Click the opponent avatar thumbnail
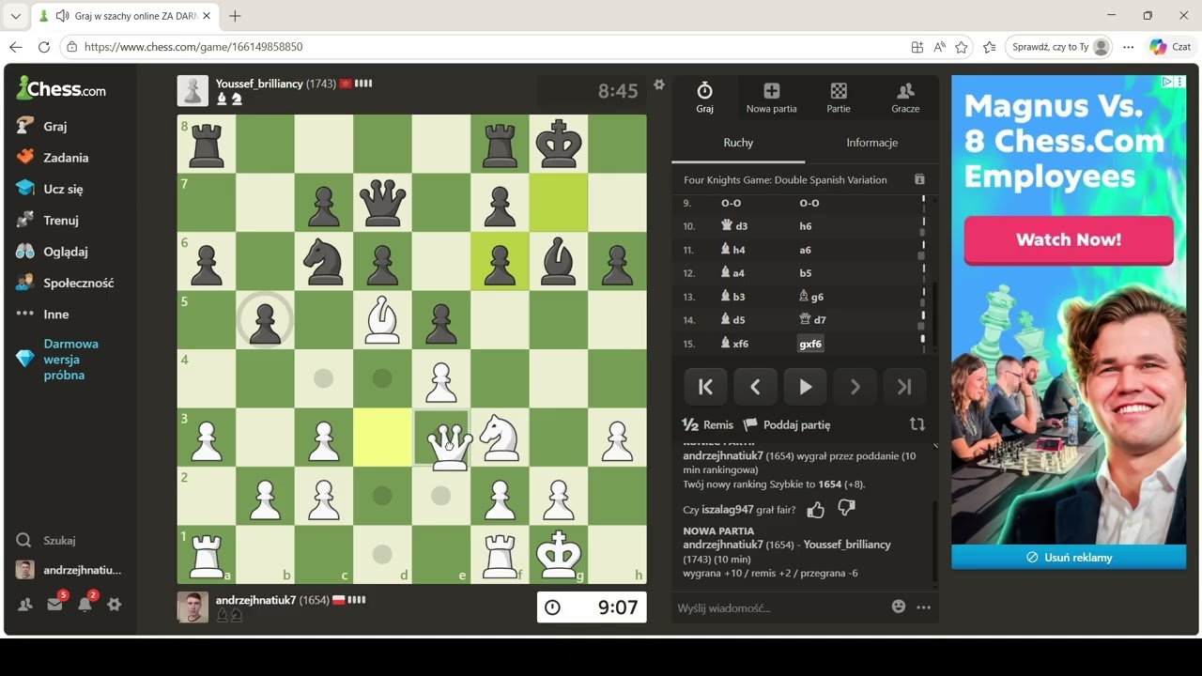 [193, 91]
